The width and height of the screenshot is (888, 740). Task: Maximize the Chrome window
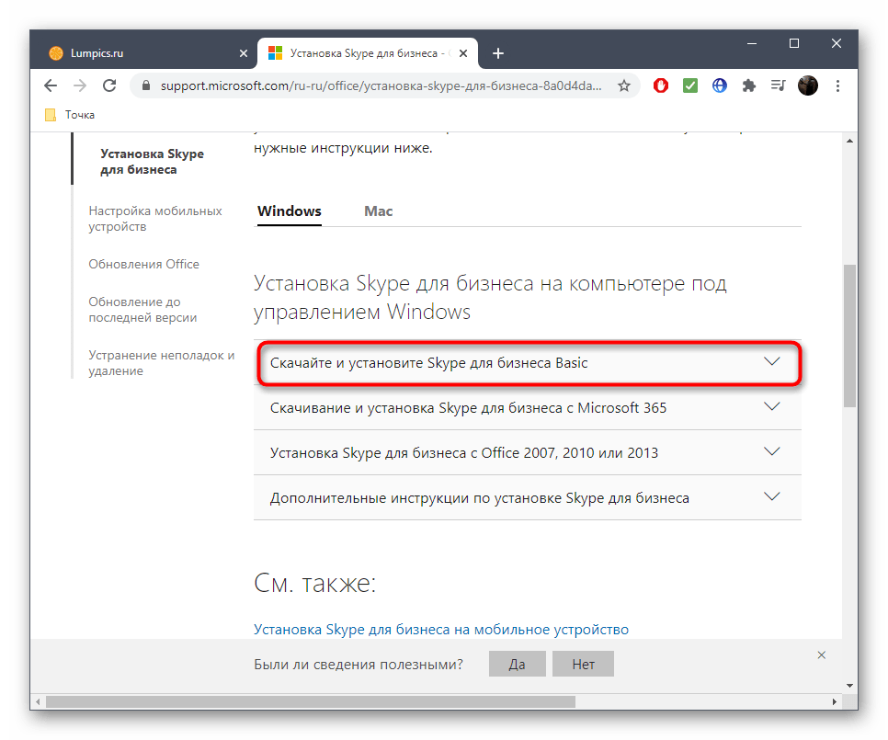click(x=794, y=43)
